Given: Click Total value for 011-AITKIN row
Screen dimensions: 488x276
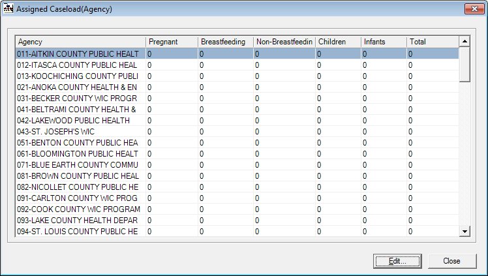Looking at the screenshot, I should [410, 54].
